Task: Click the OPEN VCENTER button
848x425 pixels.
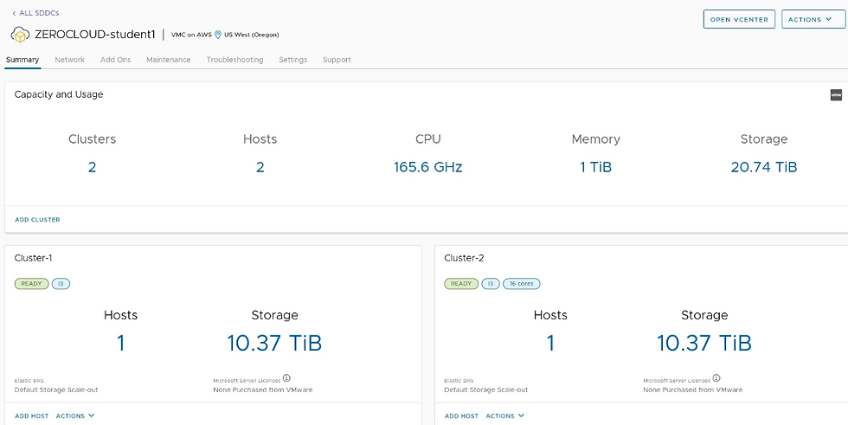Action: coord(739,19)
